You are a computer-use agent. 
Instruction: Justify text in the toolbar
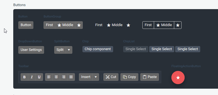point(71,77)
